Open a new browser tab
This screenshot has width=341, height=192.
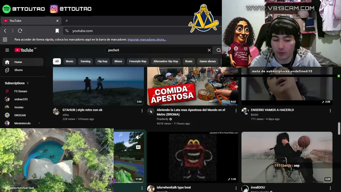(x=67, y=21)
